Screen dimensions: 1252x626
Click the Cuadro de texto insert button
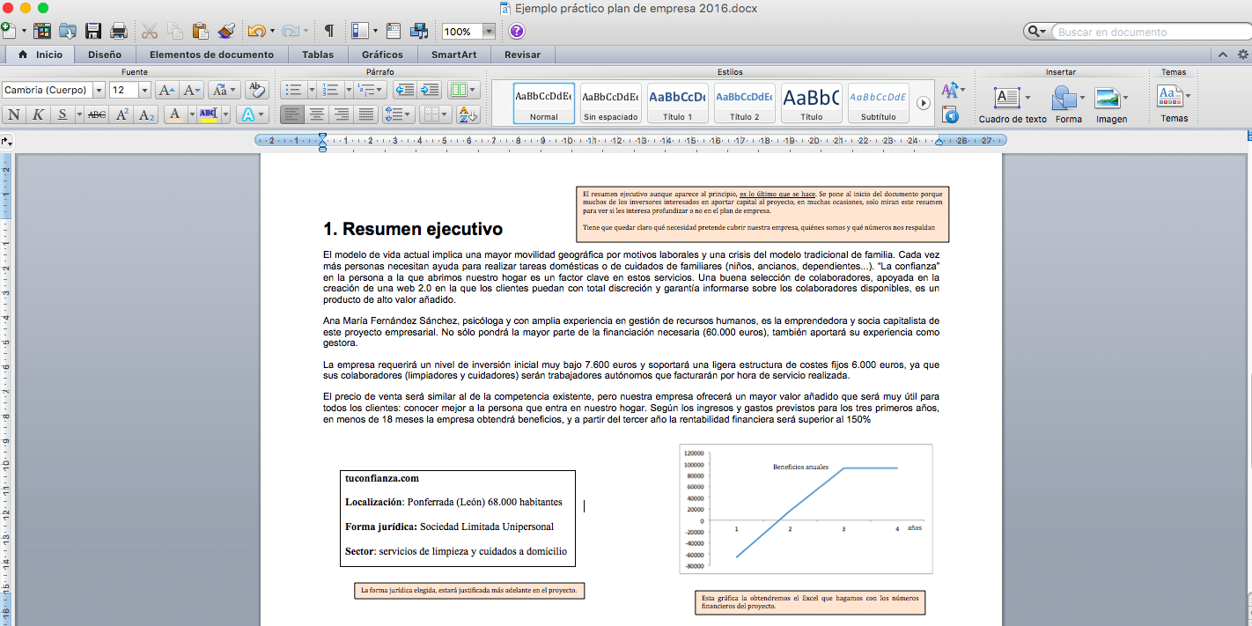point(1012,103)
